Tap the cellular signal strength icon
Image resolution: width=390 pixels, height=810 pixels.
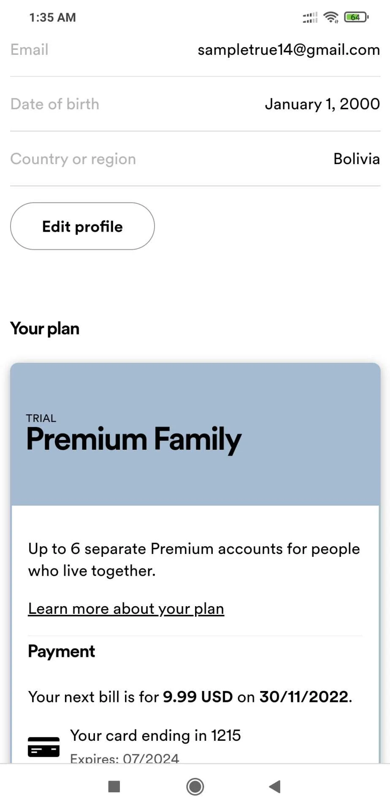point(310,17)
